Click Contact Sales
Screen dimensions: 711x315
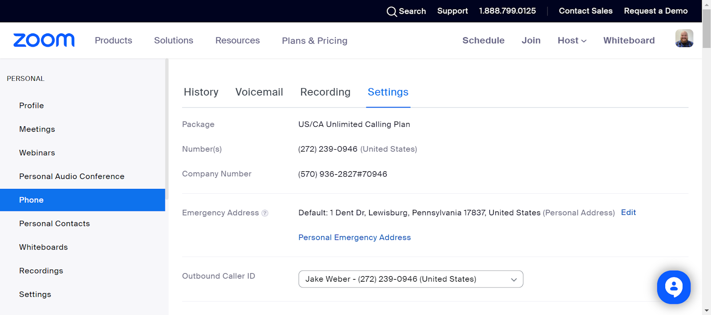pyautogui.click(x=586, y=11)
